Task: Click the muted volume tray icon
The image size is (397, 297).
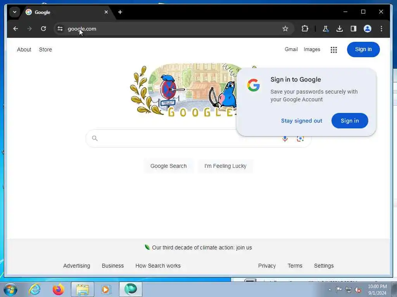Action: click(358, 290)
